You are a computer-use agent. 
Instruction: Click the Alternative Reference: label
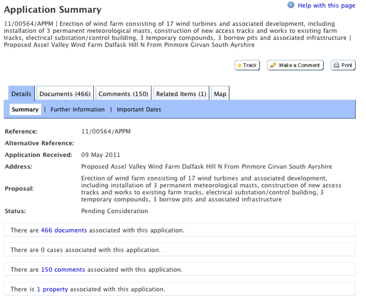click(39, 143)
